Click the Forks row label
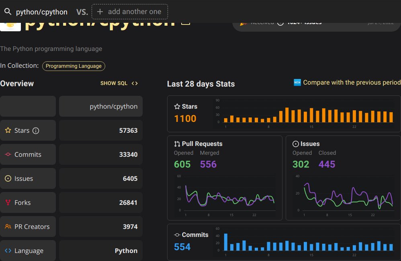The height and width of the screenshot is (261, 401). (x=23, y=202)
